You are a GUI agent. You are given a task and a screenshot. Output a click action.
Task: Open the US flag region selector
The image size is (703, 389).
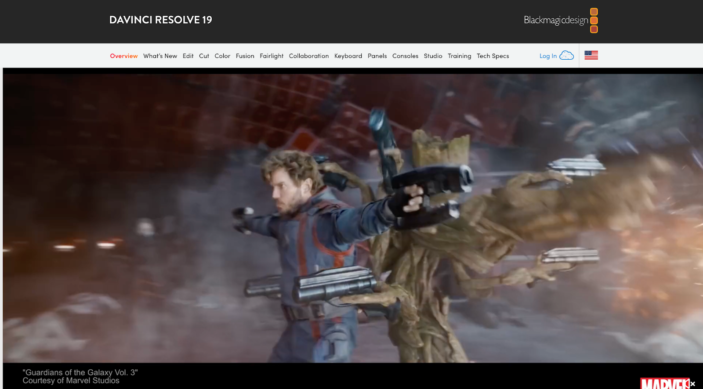click(x=591, y=55)
